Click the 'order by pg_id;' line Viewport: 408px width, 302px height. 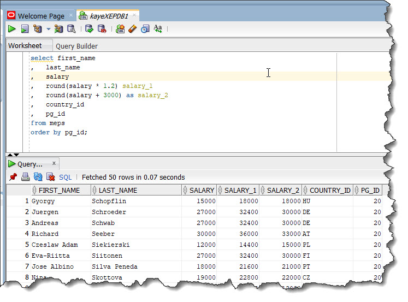click(x=59, y=132)
